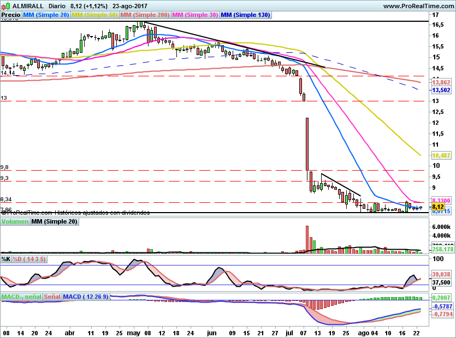Click the tallest red volume bar in July
This screenshot has width=456, height=338.
click(x=307, y=239)
